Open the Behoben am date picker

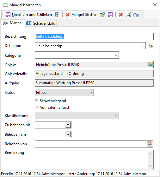[x=68, y=134]
